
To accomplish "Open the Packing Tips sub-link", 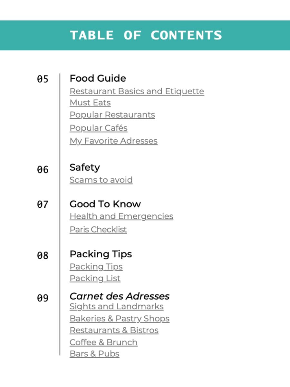I will [x=96, y=267].
